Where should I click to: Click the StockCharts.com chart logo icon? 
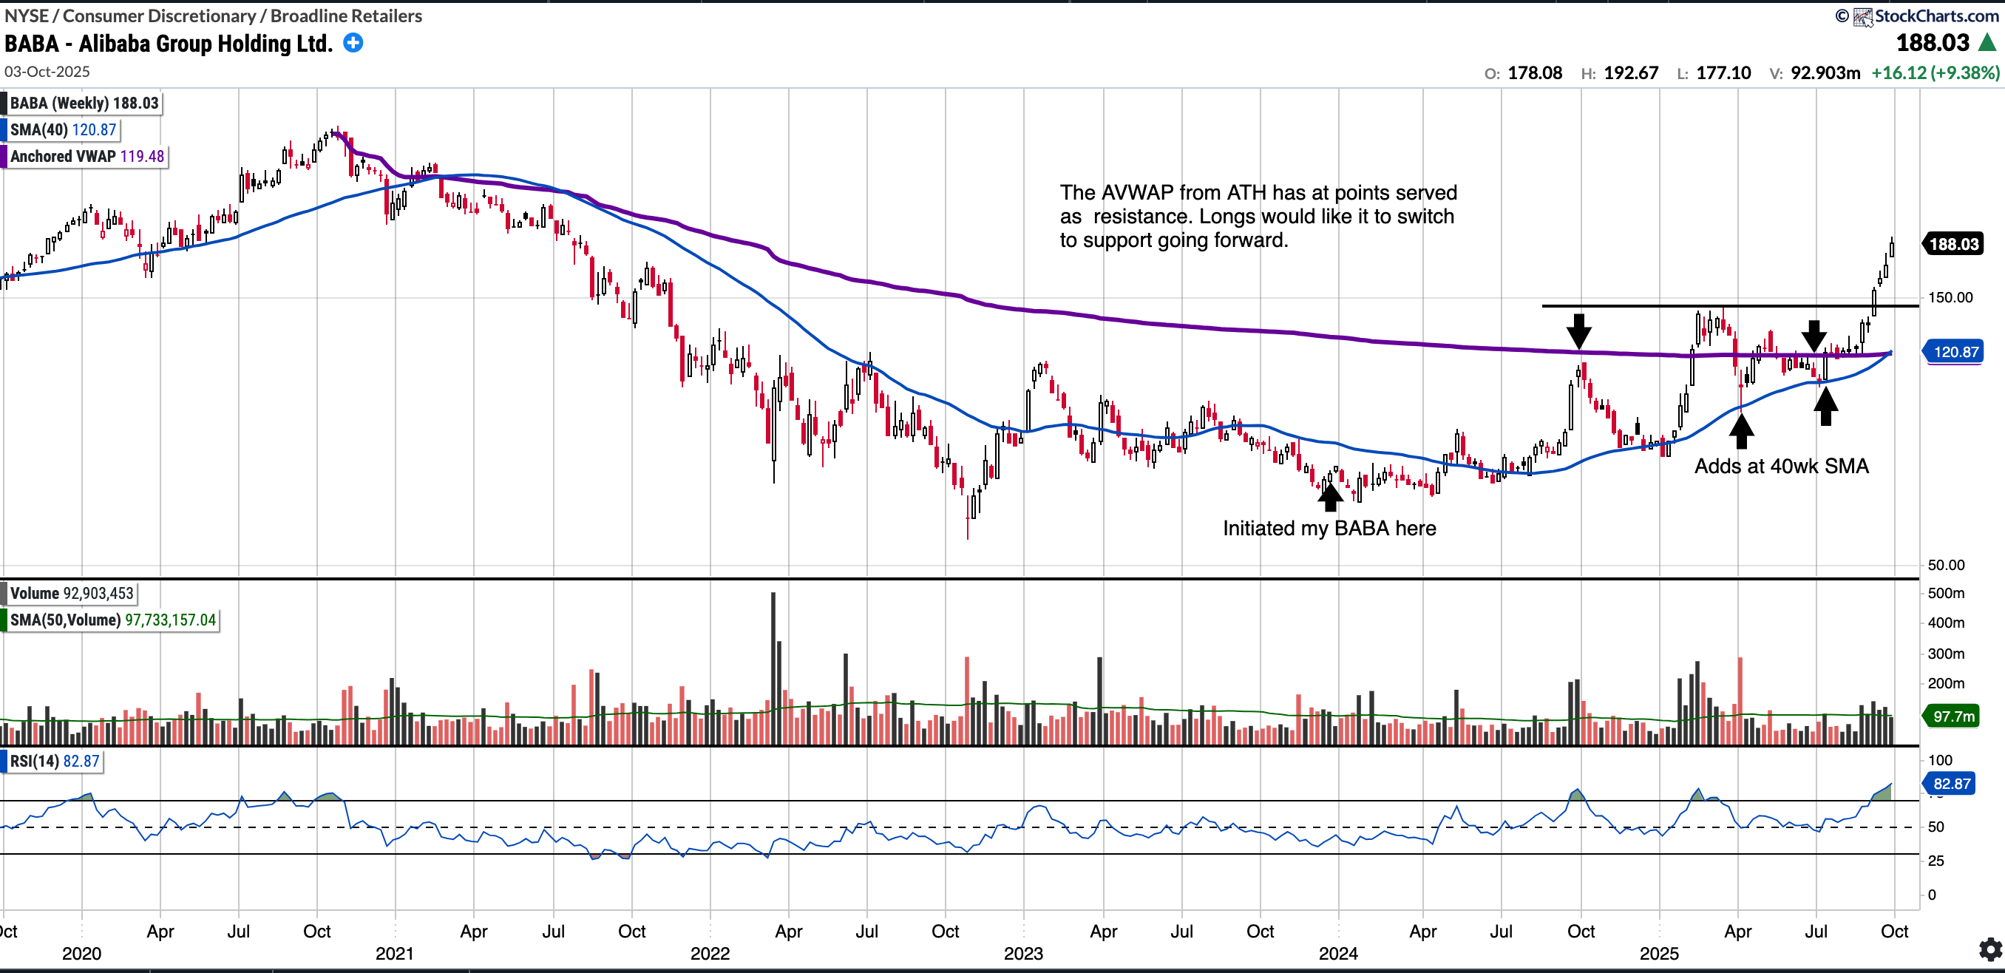1862,16
